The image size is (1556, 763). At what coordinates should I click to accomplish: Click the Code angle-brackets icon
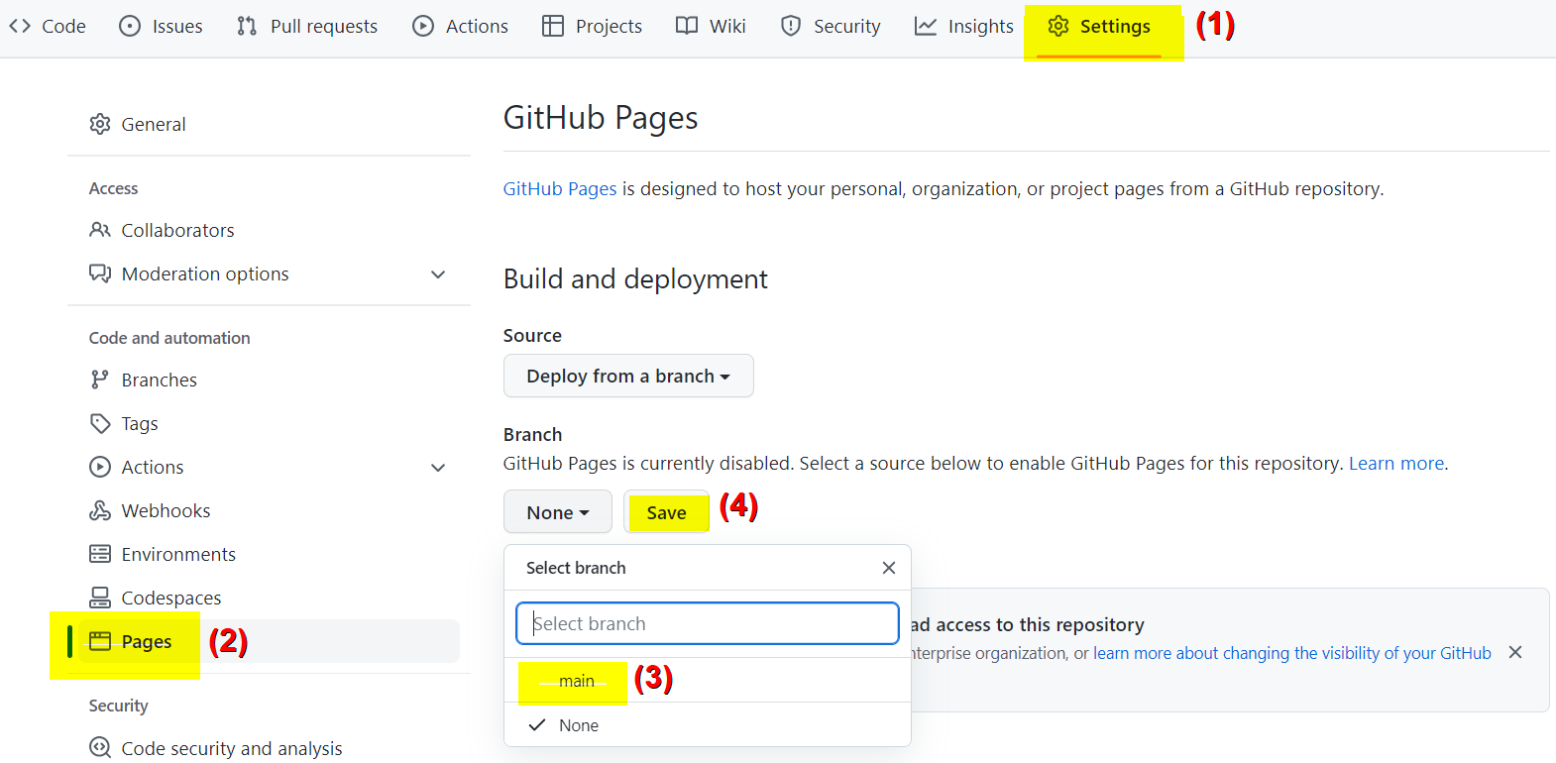click(x=20, y=27)
